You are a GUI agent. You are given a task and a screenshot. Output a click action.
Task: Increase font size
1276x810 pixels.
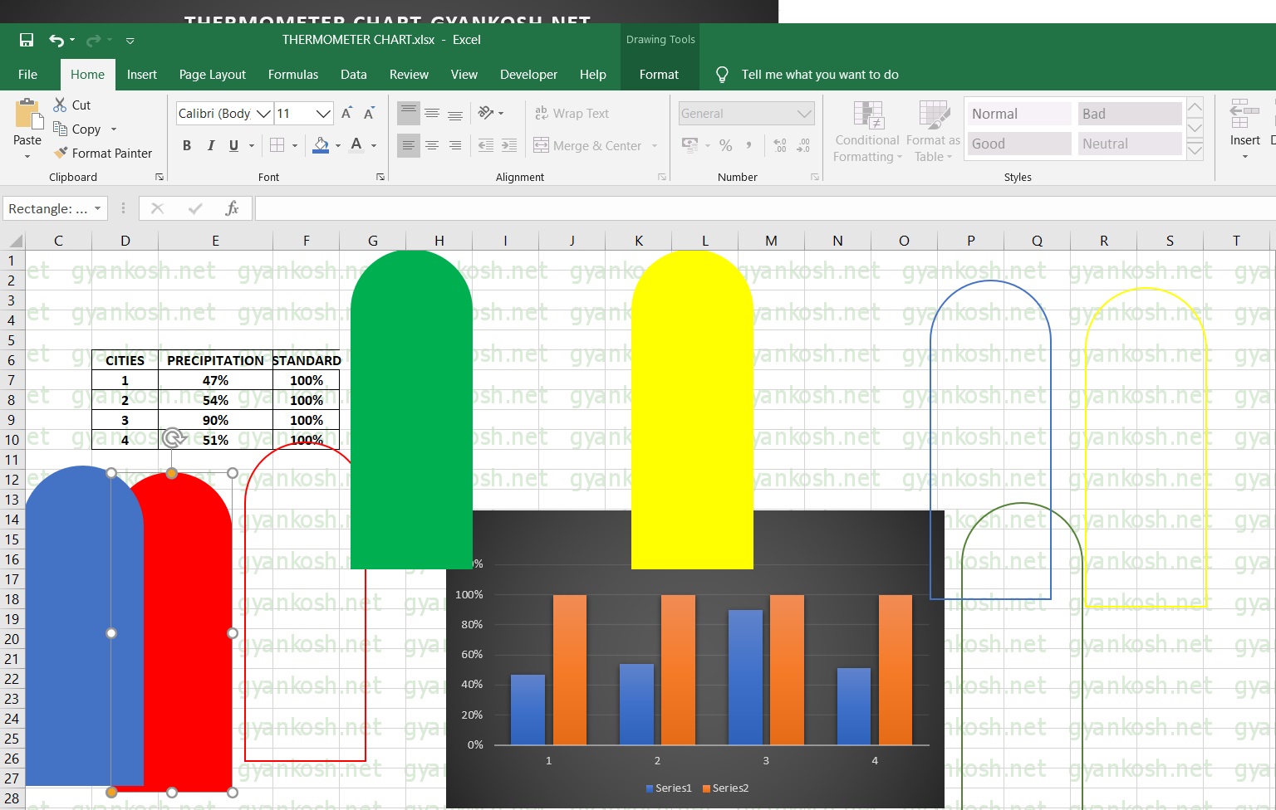coord(347,114)
